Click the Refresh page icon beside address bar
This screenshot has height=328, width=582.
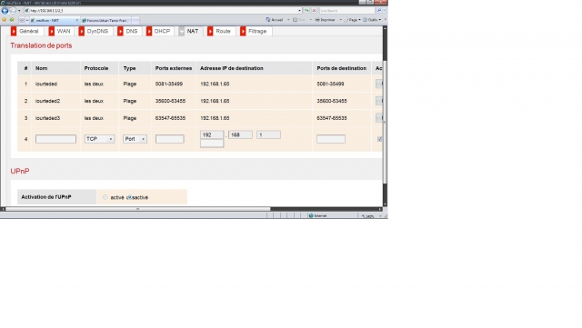306,10
